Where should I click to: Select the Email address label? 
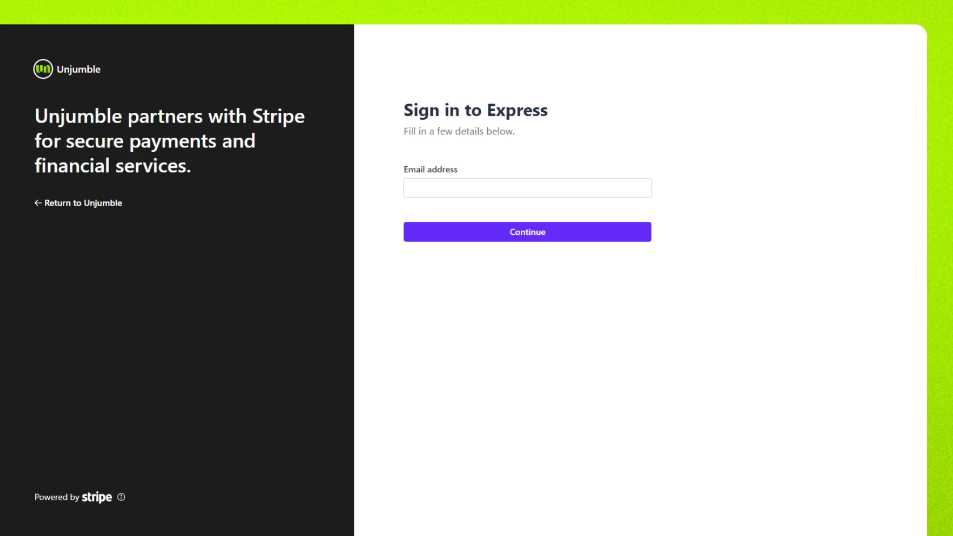point(430,169)
